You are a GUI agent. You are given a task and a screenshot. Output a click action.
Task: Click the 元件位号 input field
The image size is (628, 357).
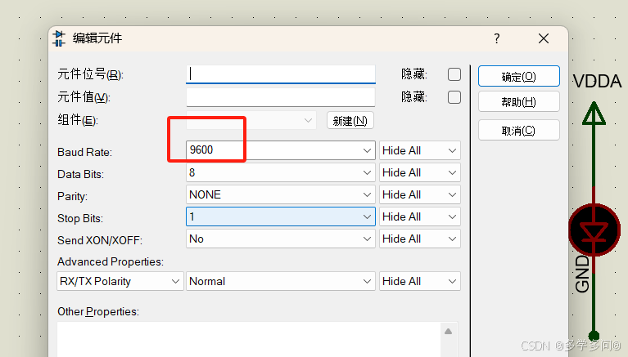(x=281, y=74)
